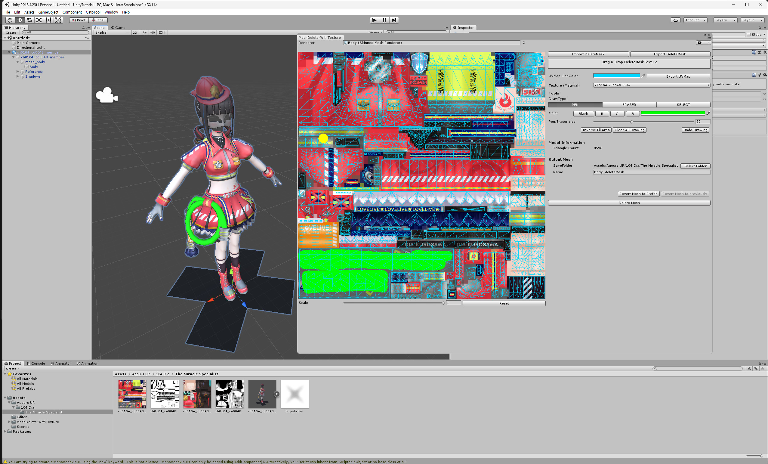Switch to the Console tab
This screenshot has width=768, height=464.
tap(36, 363)
